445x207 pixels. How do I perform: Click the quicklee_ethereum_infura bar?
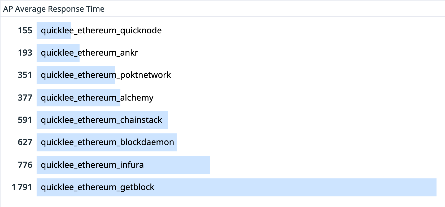123,165
